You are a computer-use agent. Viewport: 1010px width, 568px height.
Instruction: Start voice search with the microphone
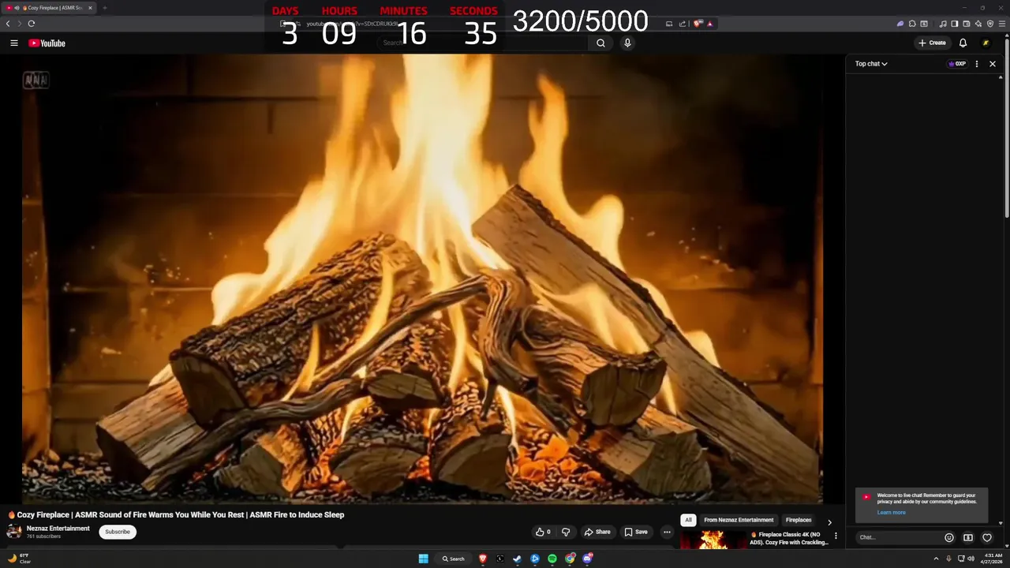[x=627, y=43]
